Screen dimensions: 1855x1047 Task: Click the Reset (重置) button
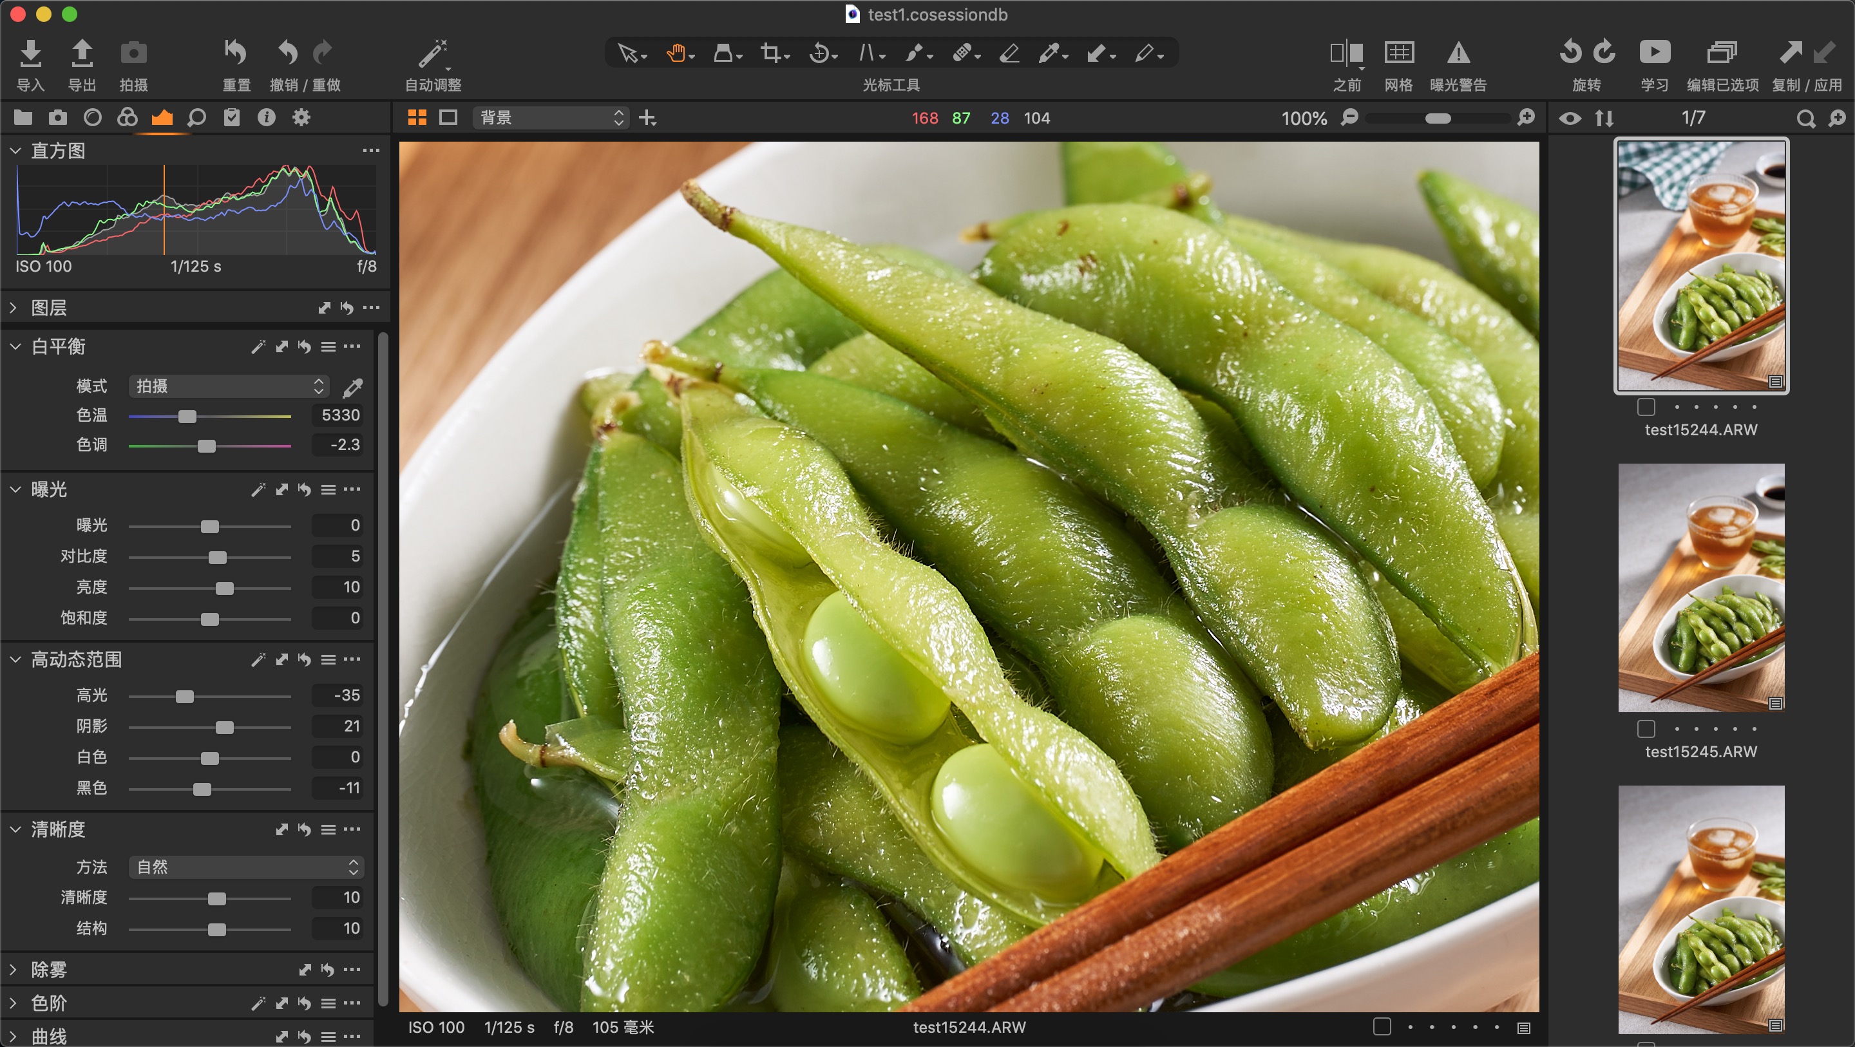point(236,53)
